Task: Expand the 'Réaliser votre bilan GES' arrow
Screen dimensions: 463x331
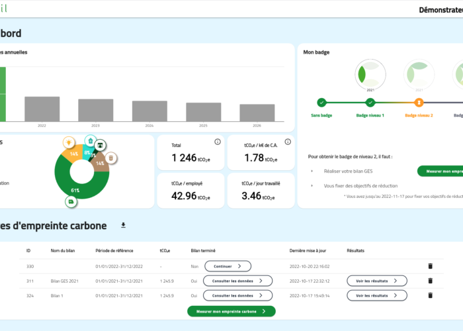Action: pos(312,171)
